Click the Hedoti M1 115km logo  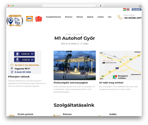point(15,21)
